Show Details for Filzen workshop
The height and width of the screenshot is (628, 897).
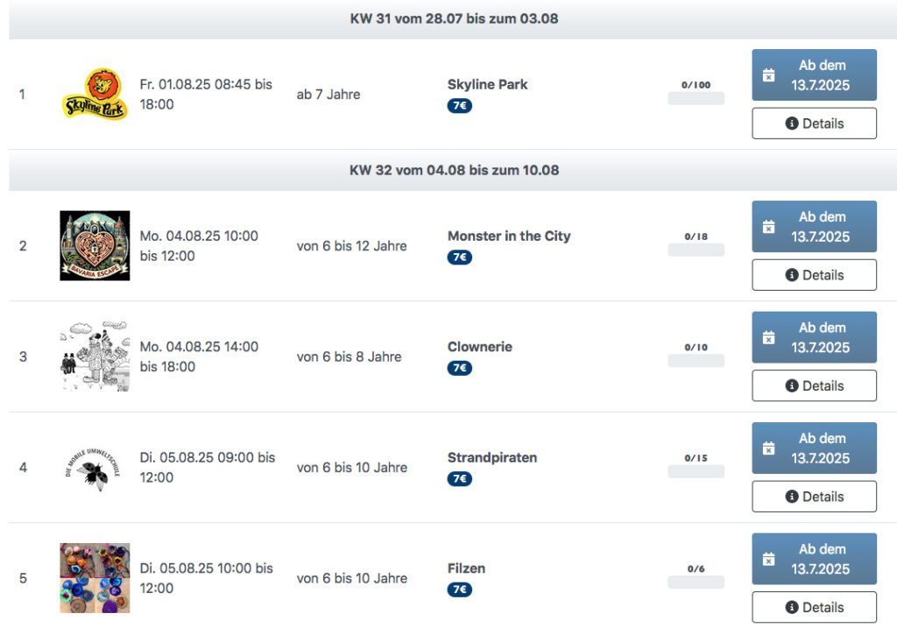pyautogui.click(x=814, y=607)
